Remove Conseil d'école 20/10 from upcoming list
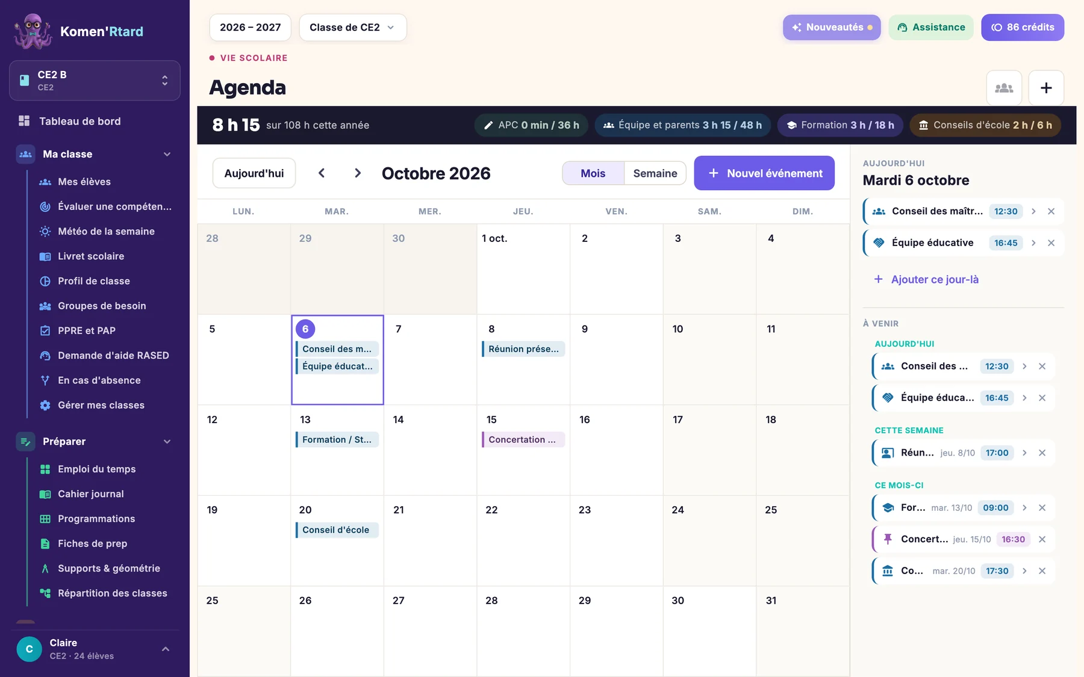Viewport: 1084px width, 677px height. coord(1042,571)
